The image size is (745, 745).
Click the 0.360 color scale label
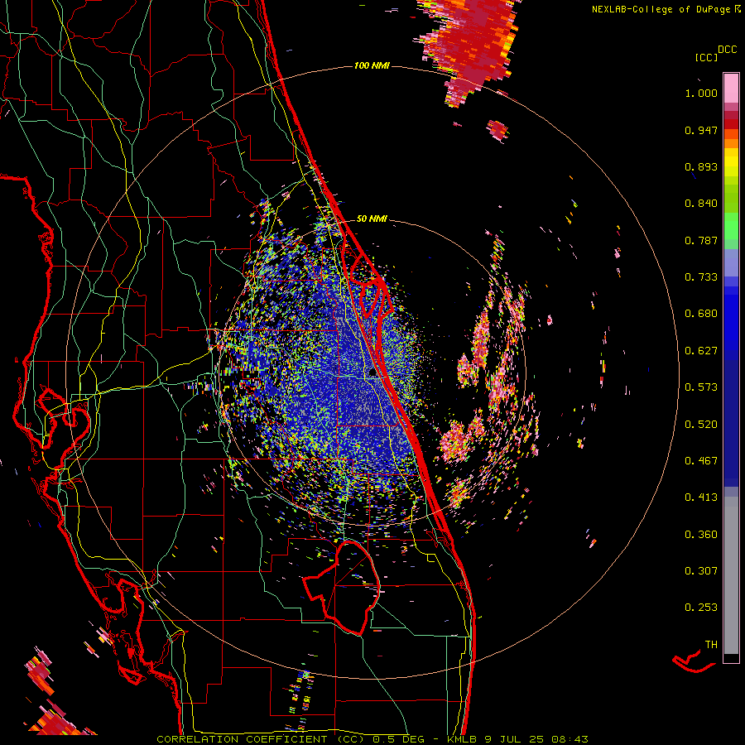701,535
